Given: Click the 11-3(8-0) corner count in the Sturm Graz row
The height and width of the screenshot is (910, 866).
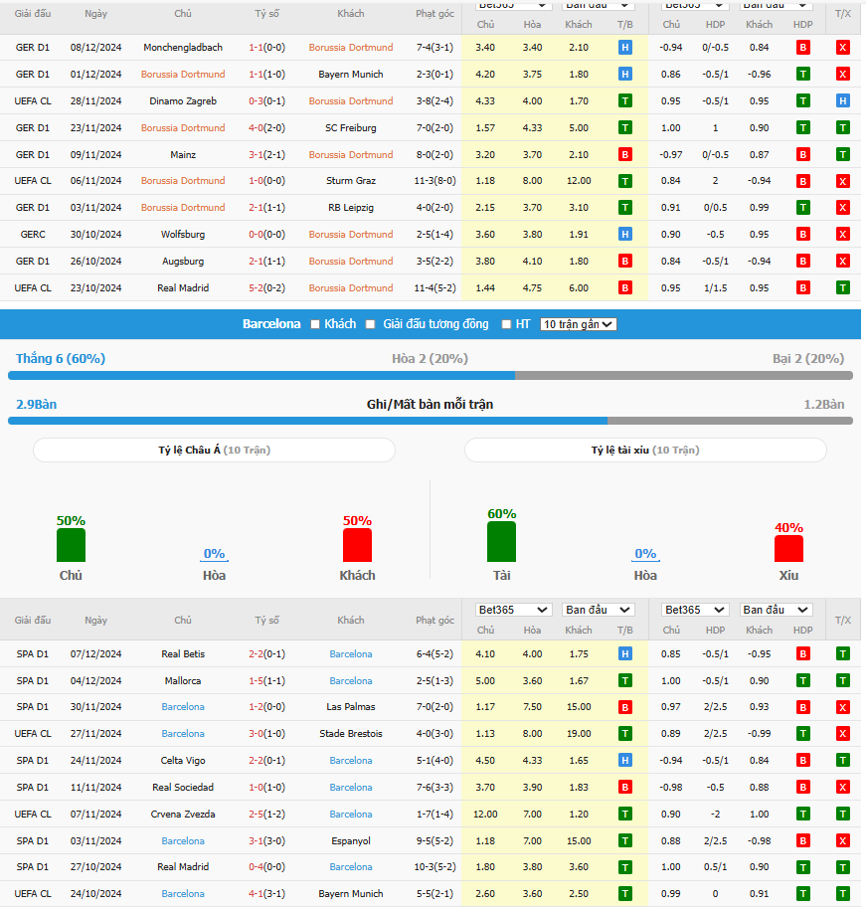Looking at the screenshot, I should pyautogui.click(x=434, y=181).
